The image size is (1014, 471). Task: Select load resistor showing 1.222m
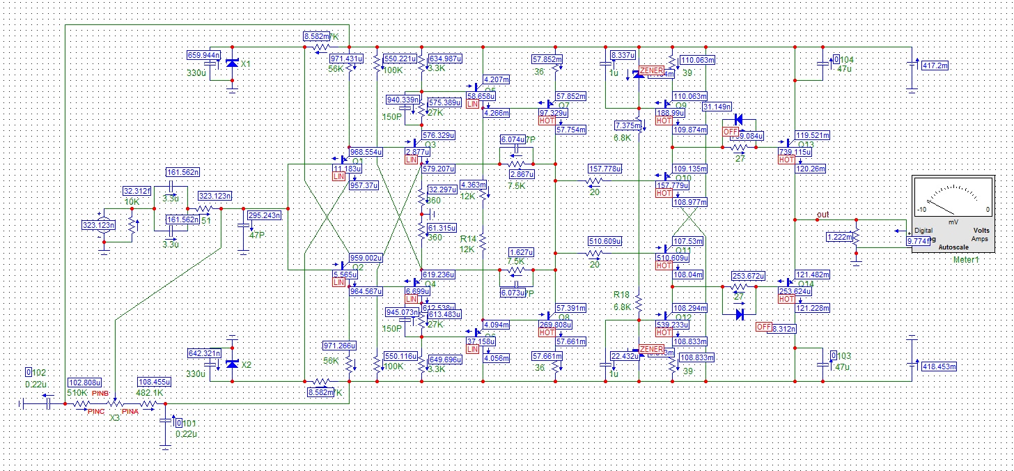[x=856, y=236]
